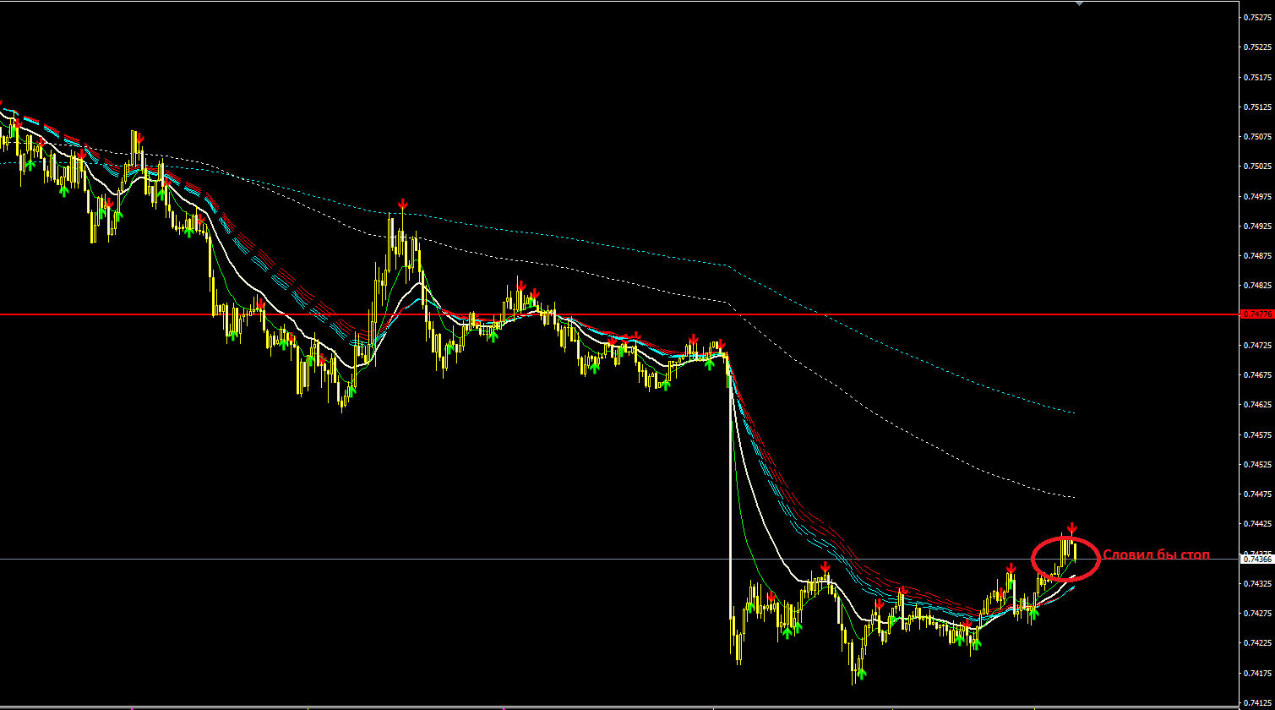Click the red horizontal level line on chart
Screen dimensions: 1275x710
(619, 314)
